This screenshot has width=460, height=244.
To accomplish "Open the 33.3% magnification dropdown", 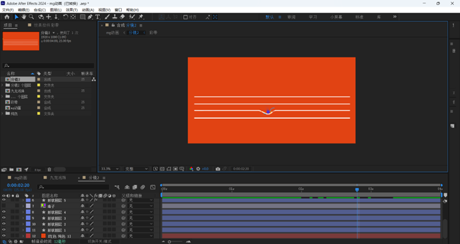I will point(110,169).
